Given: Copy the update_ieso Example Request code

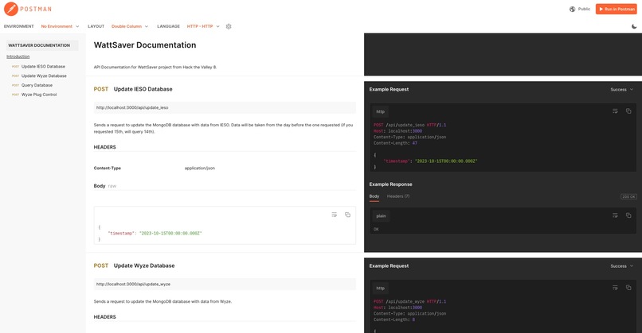Looking at the screenshot, I should pos(628,111).
